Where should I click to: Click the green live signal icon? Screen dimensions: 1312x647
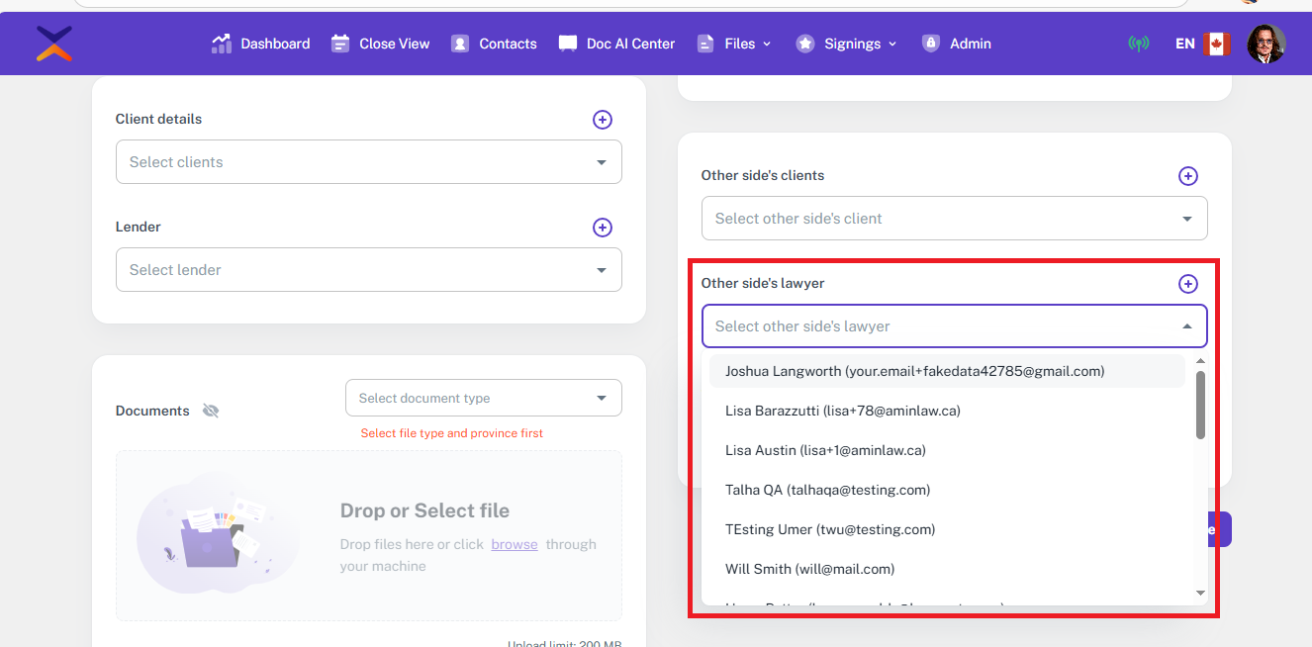(x=1139, y=44)
